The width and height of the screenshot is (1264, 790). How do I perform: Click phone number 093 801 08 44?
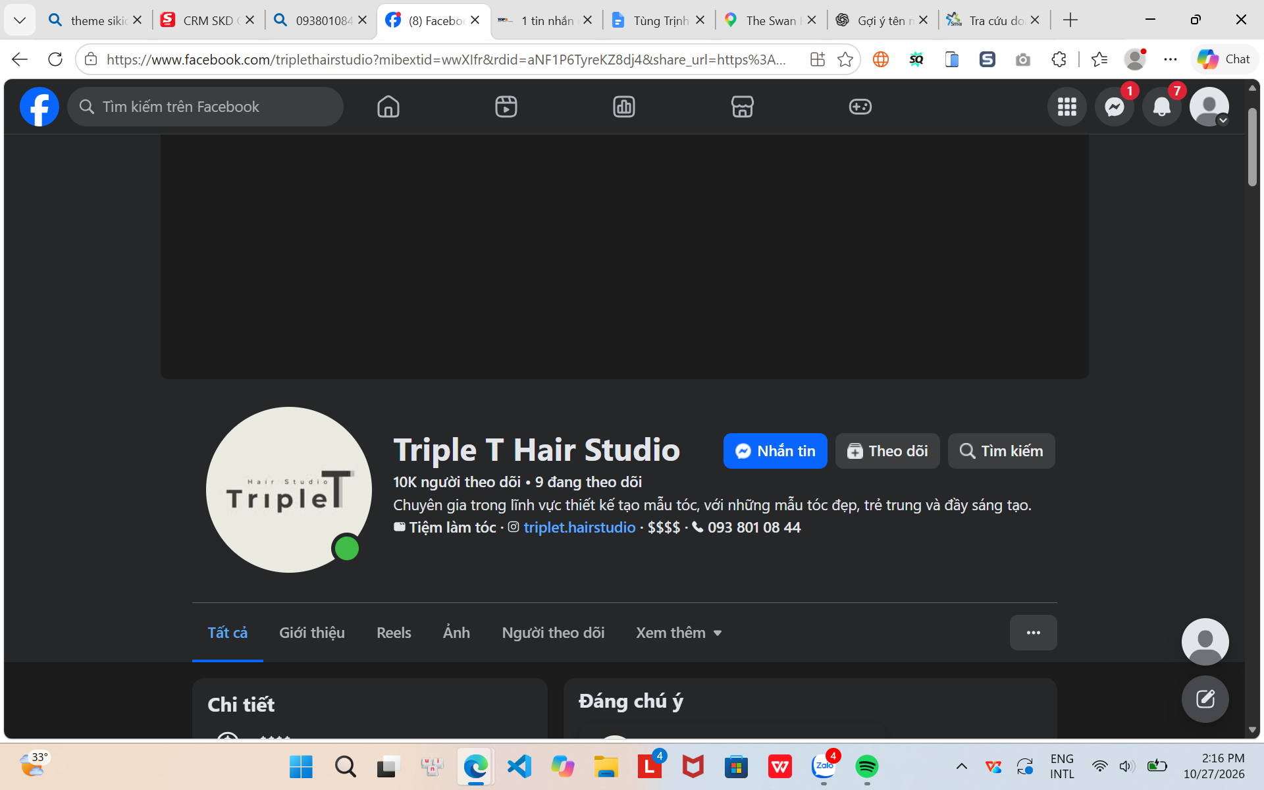754,527
